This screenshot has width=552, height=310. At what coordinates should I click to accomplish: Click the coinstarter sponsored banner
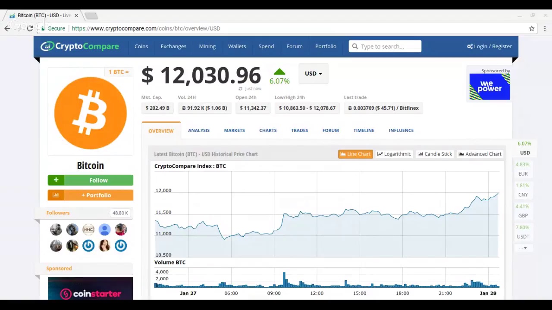point(91,288)
